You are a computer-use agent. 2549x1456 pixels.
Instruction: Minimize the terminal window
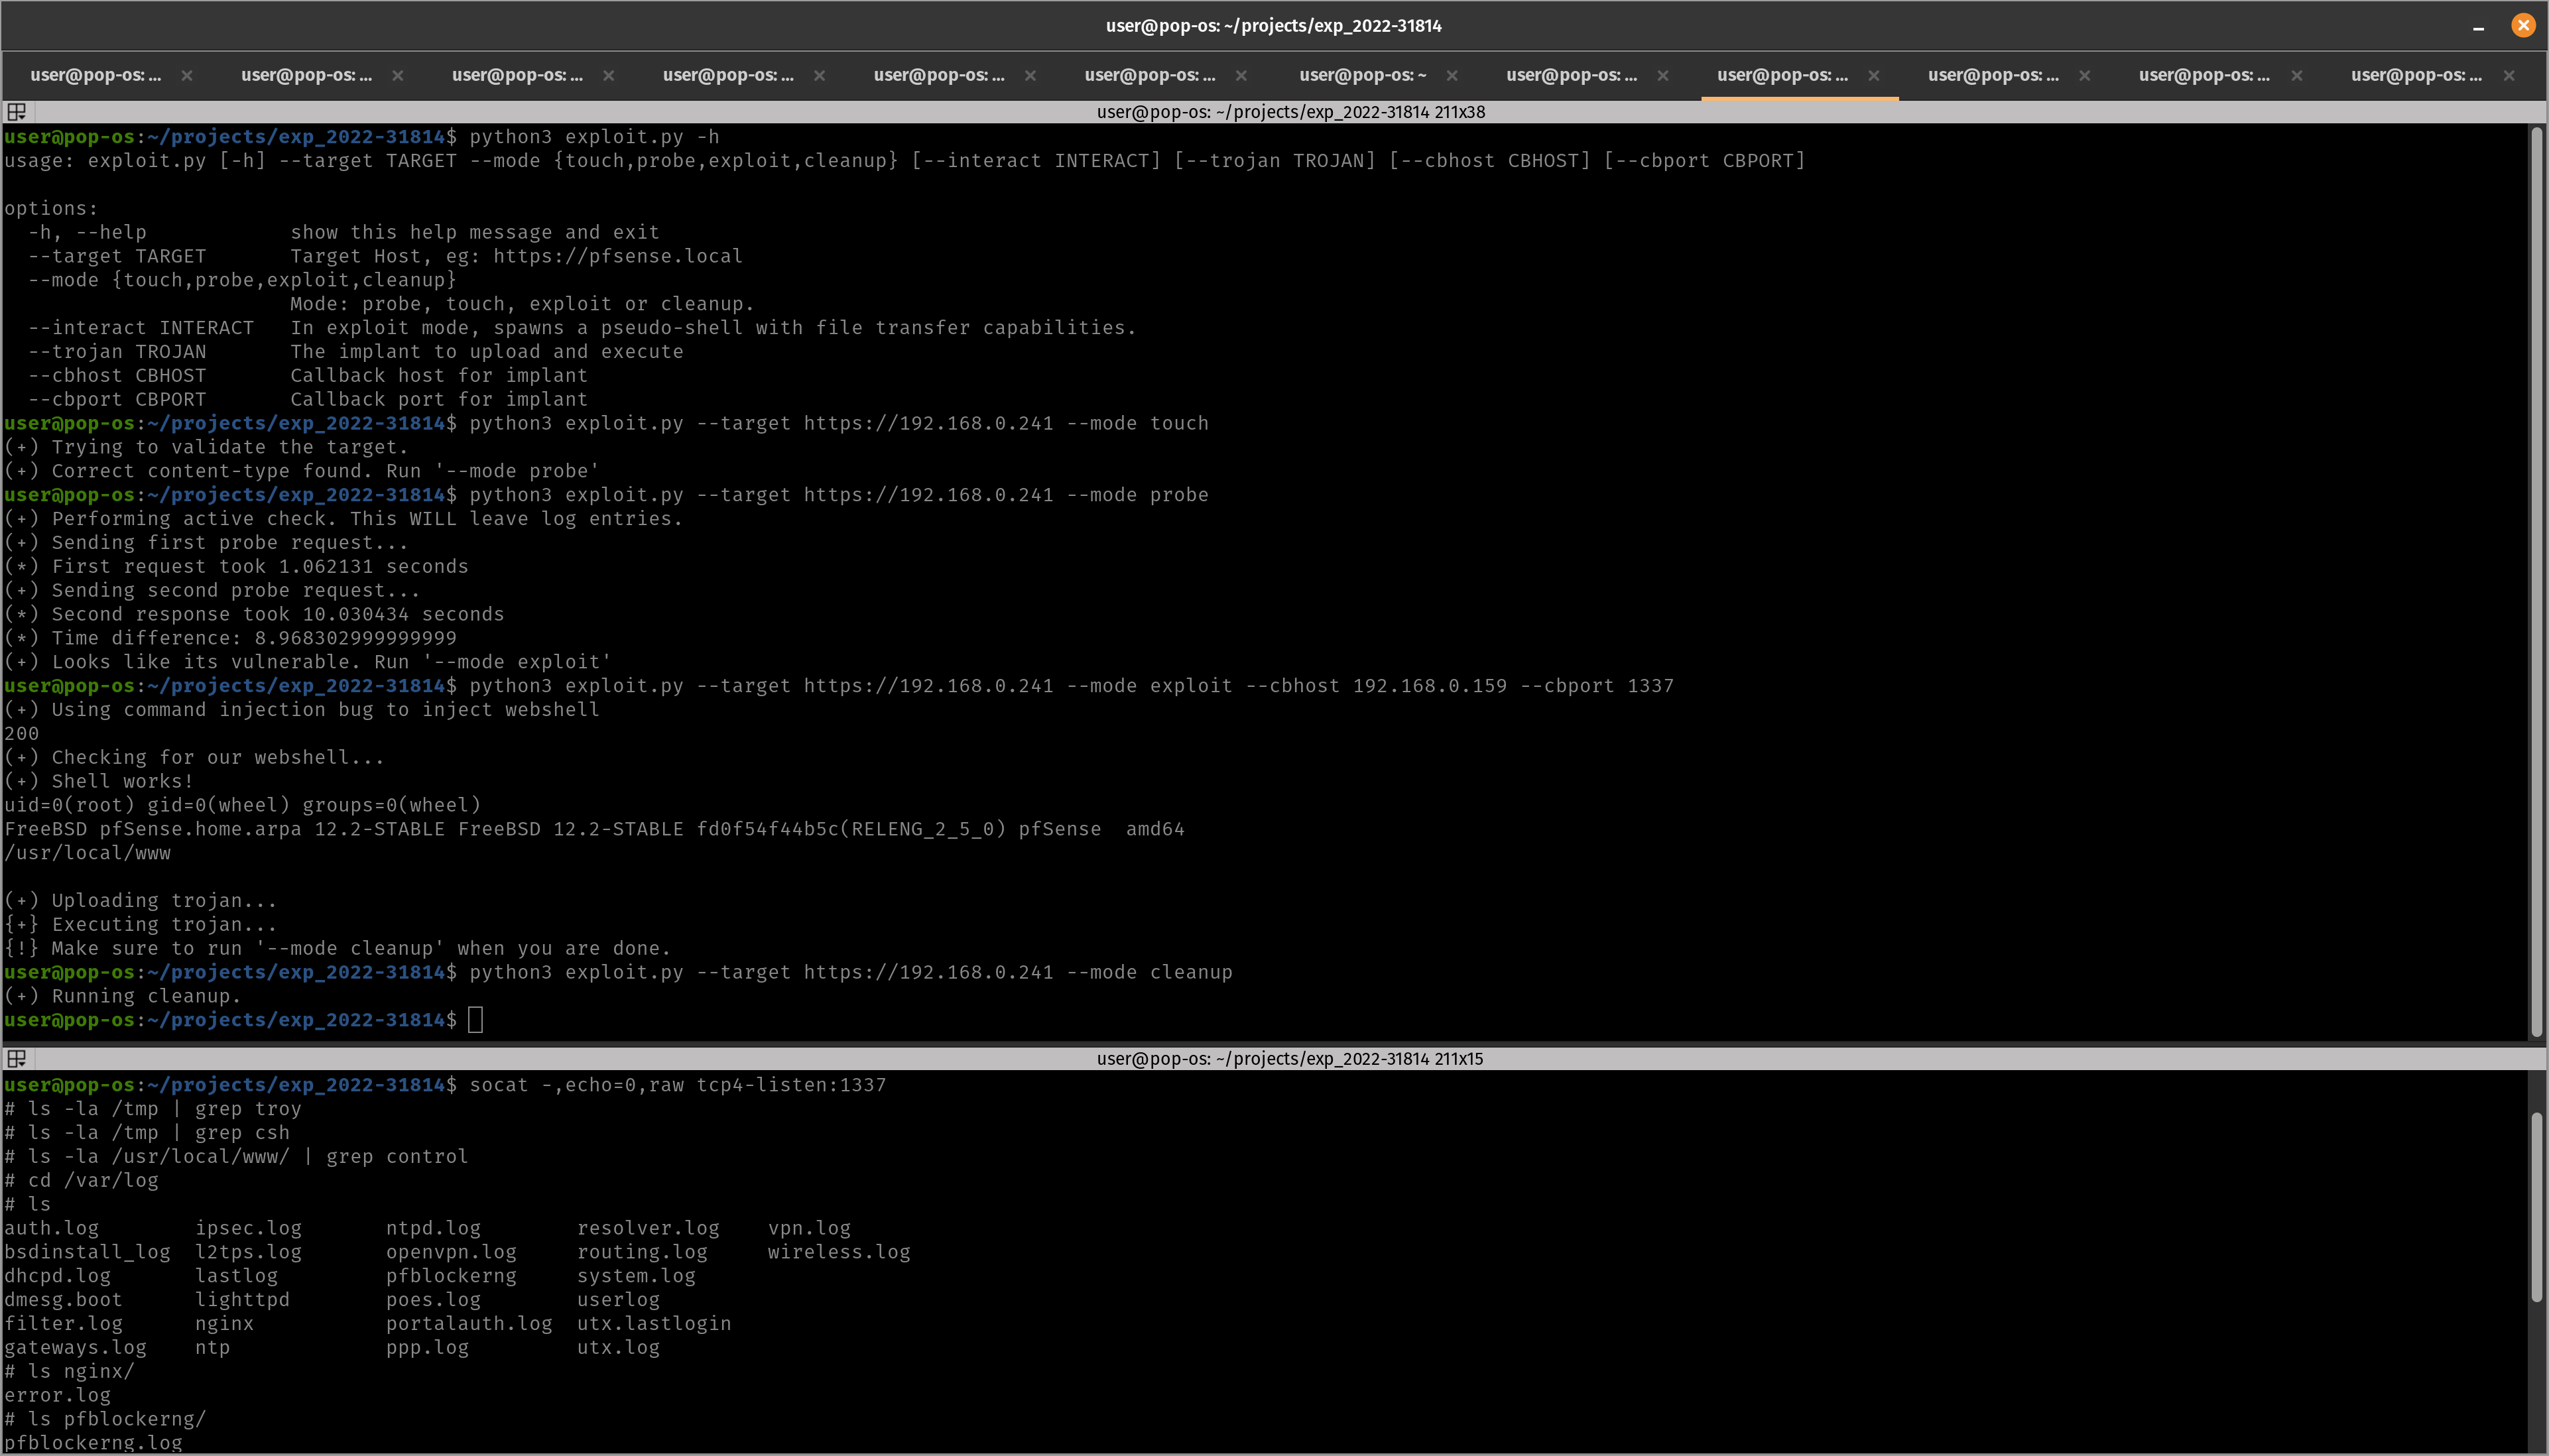coord(2478,26)
